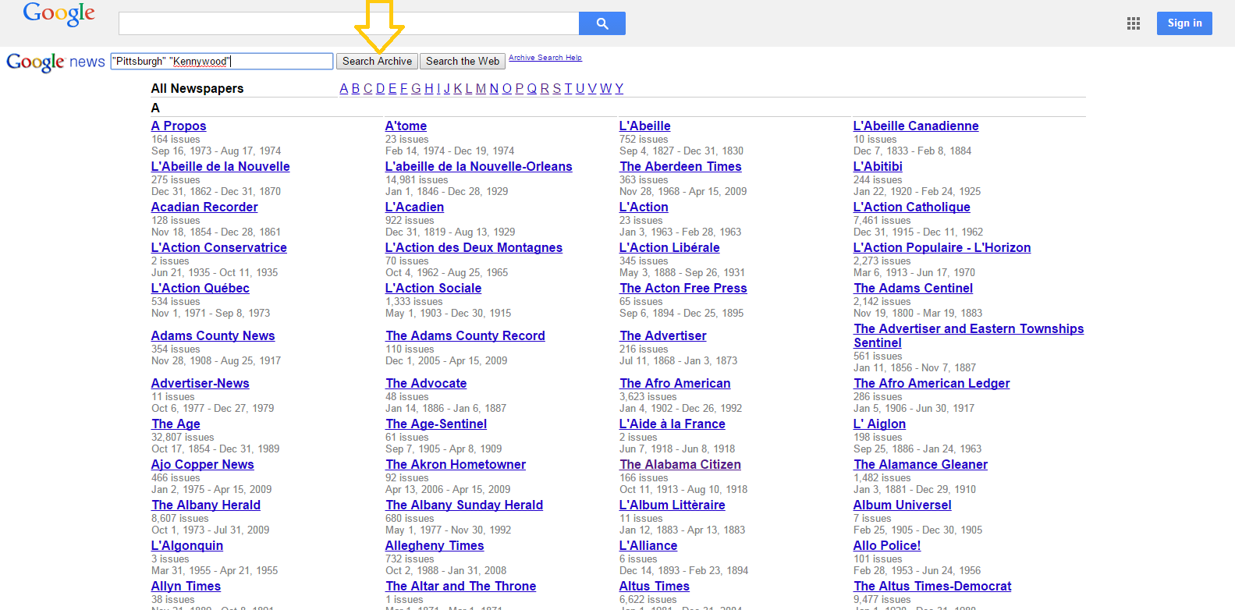Open Acadian Recorder archive
The width and height of the screenshot is (1235, 610).
204,207
